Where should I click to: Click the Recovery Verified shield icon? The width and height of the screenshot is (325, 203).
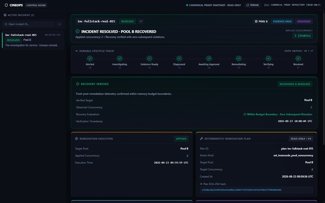pyautogui.click(x=77, y=84)
